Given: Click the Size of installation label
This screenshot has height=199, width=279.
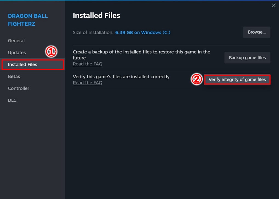Looking at the screenshot, I should click(93, 32).
